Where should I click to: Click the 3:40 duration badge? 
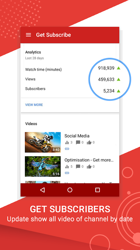tap(56, 150)
